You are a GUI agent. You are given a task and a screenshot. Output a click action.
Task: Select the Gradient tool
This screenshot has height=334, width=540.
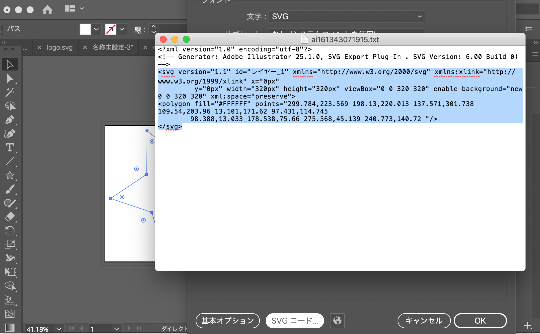click(x=10, y=327)
